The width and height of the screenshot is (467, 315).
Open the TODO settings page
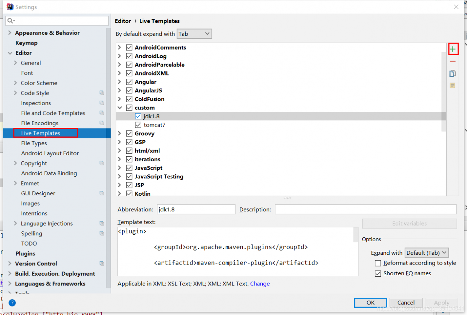[x=29, y=243]
